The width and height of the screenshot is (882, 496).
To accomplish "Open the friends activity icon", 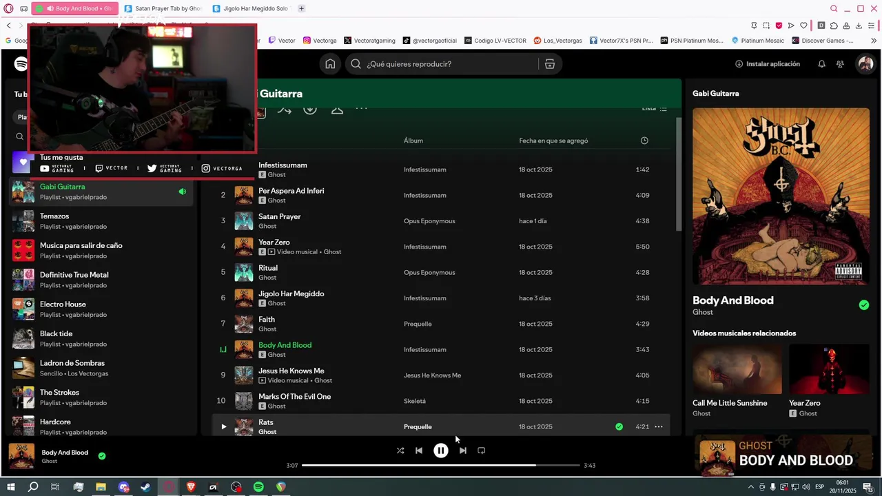I will click(x=840, y=64).
